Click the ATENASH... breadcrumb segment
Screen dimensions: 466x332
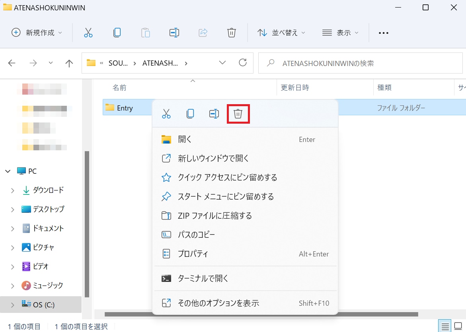coord(160,63)
